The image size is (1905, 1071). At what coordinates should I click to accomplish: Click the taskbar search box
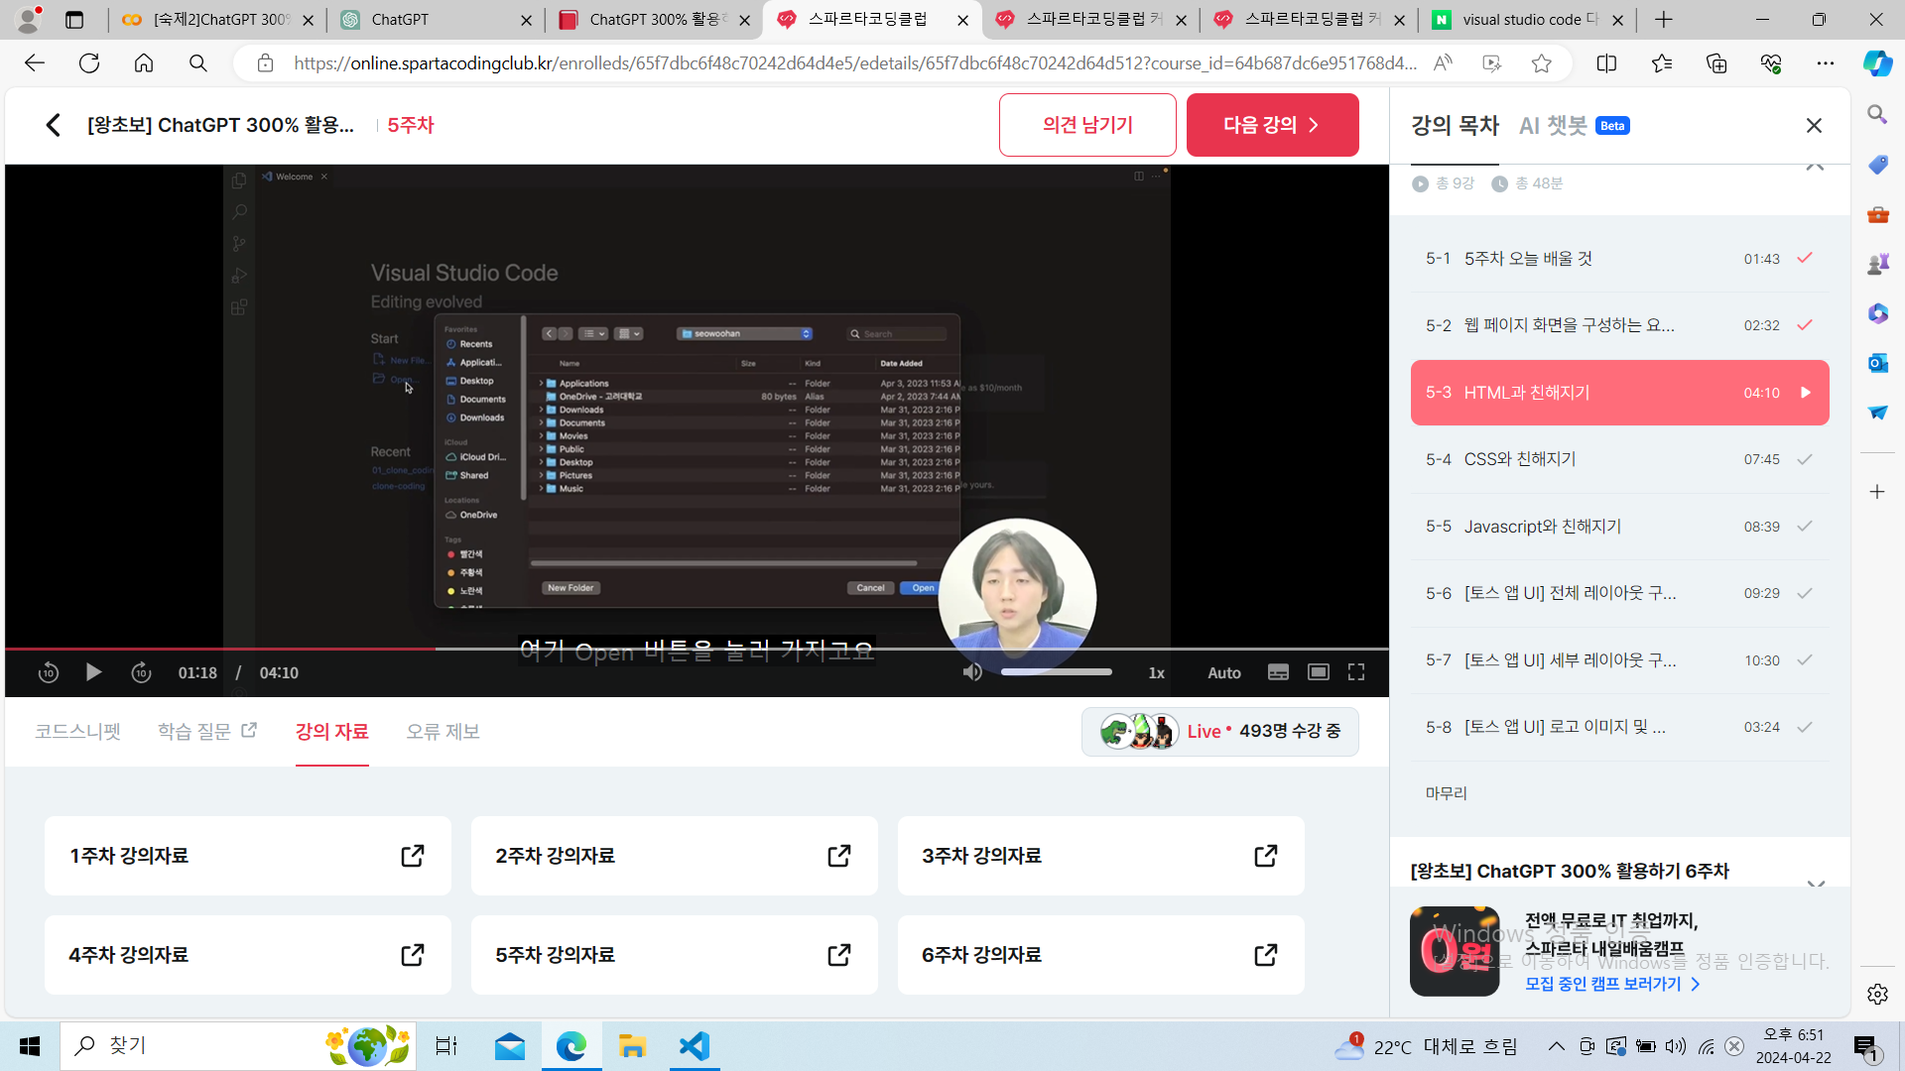tap(238, 1046)
